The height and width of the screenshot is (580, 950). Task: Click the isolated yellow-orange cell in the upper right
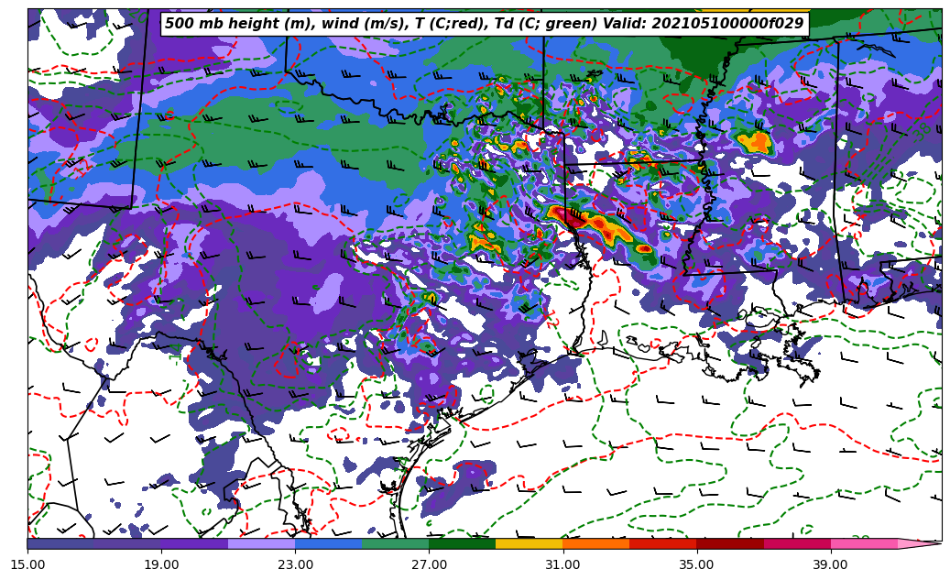(755, 142)
